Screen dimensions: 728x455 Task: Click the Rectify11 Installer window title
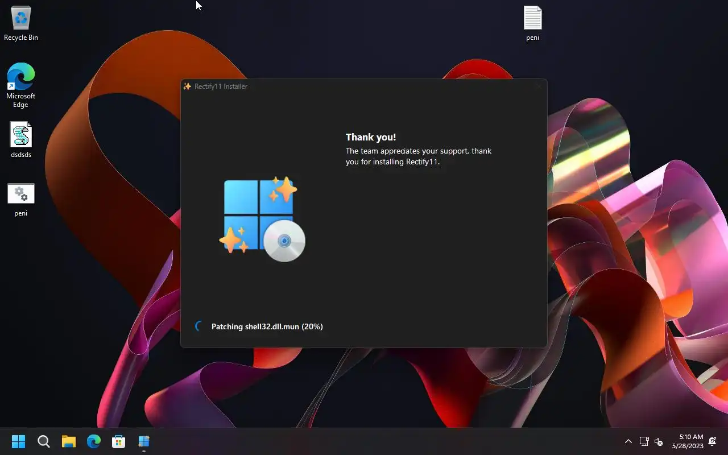[x=221, y=86]
